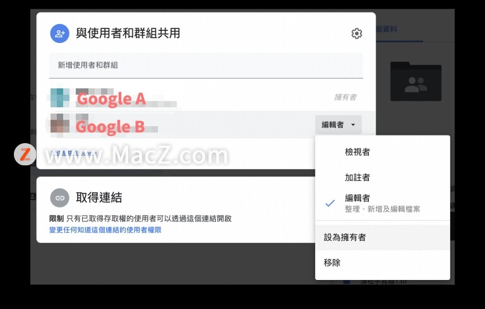Click the blue checkmark next to 編輯者

(330, 203)
